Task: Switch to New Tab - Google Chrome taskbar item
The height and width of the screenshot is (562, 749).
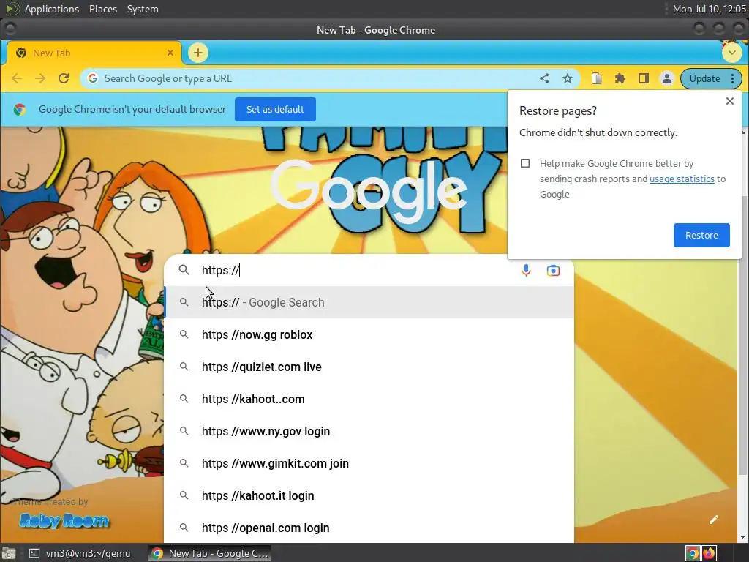Action: [210, 553]
